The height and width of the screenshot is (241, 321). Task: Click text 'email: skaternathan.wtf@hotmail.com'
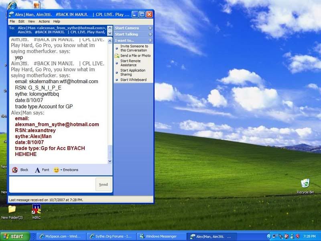pos(57,82)
